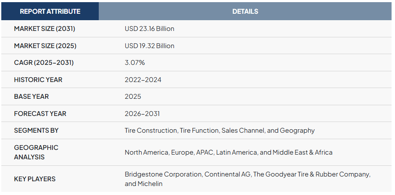Click the base year value 2025
This screenshot has height=195, width=395.
click(133, 97)
